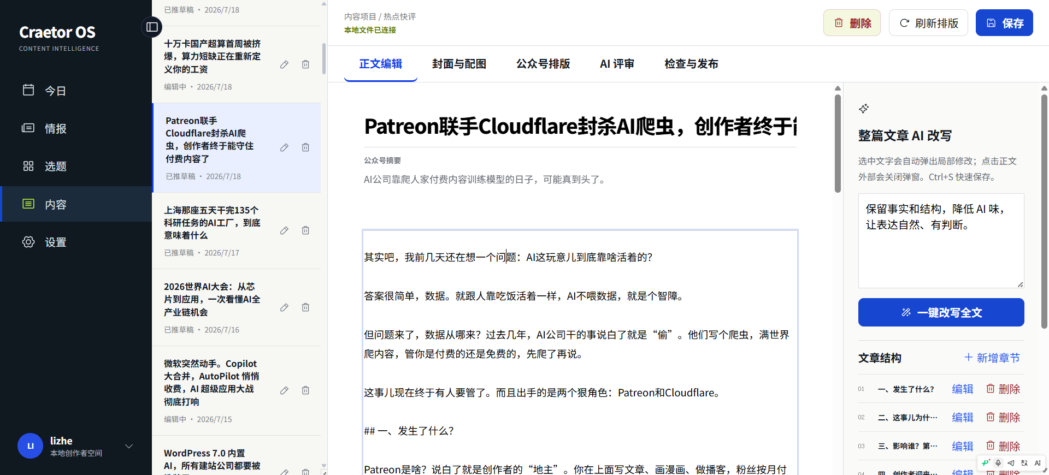Click the green logo icon in floating toolbar

tap(986, 463)
